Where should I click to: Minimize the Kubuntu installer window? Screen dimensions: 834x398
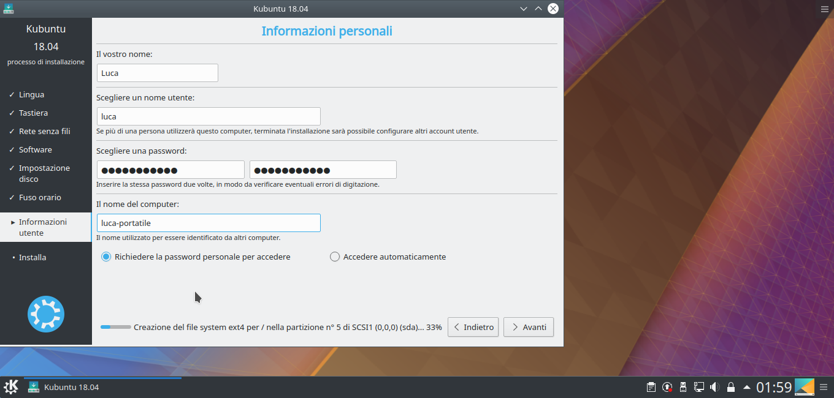point(523,9)
